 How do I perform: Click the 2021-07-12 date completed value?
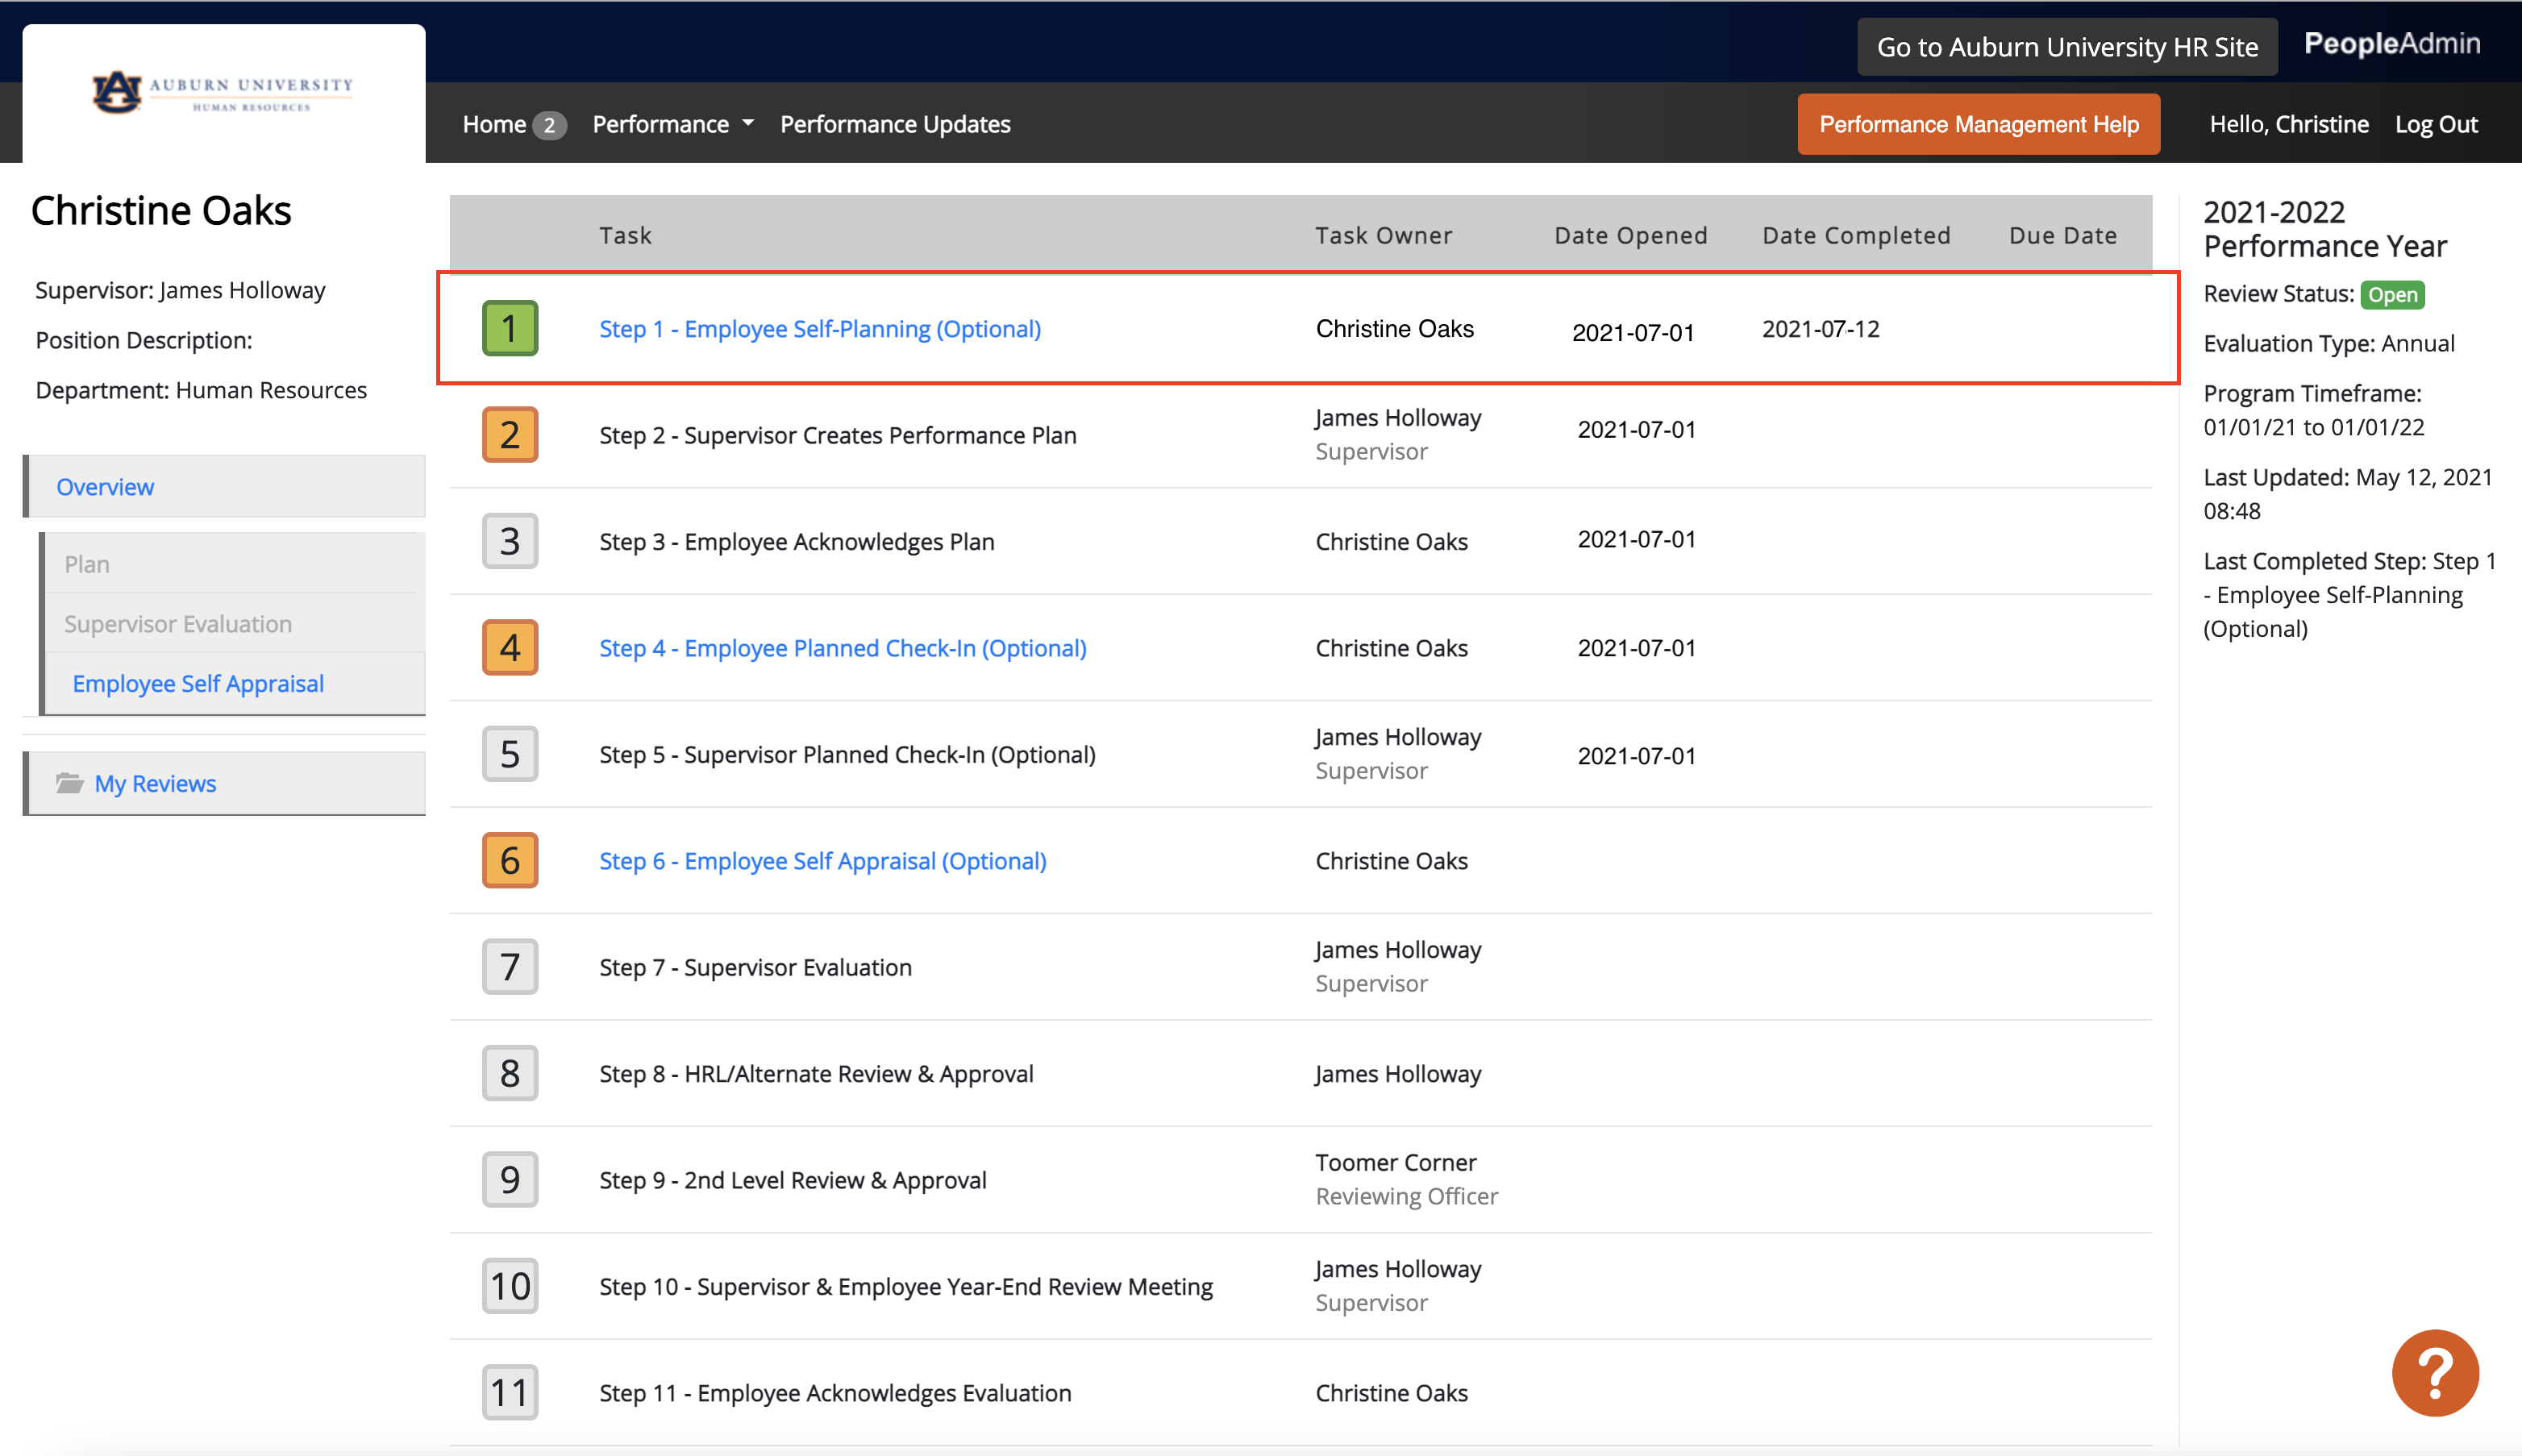[x=1820, y=329]
